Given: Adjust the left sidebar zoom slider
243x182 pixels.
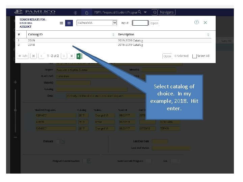Looking at the screenshot, I should pos(15,110).
